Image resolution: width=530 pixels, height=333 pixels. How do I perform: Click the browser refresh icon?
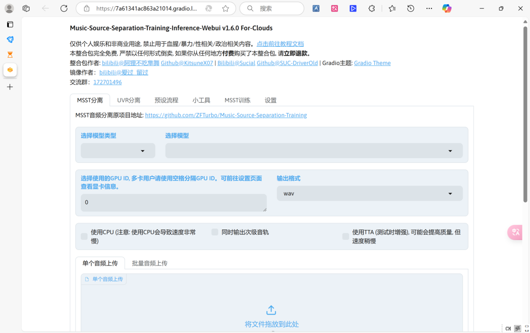click(x=64, y=8)
